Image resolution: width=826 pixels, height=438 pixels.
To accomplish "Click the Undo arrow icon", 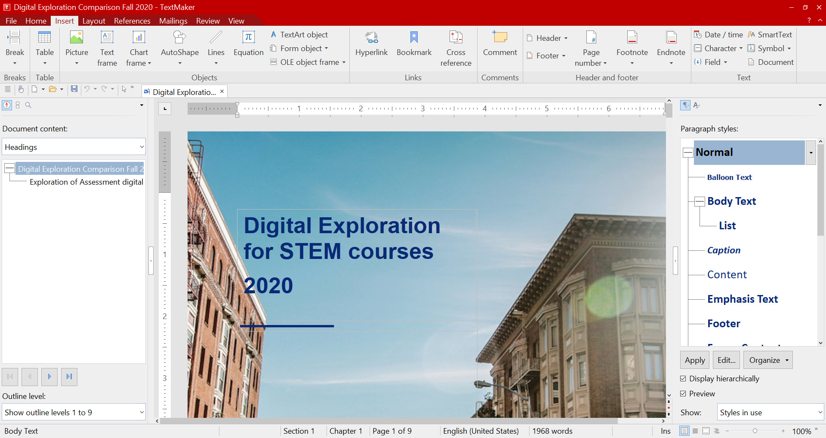I will tap(87, 89).
